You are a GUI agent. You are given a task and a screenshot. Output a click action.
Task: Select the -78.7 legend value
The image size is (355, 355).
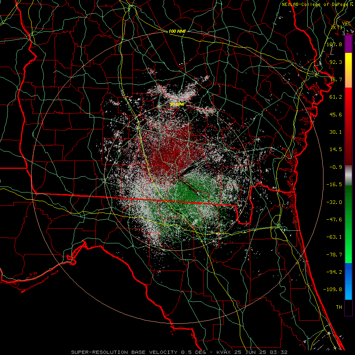[334, 255]
